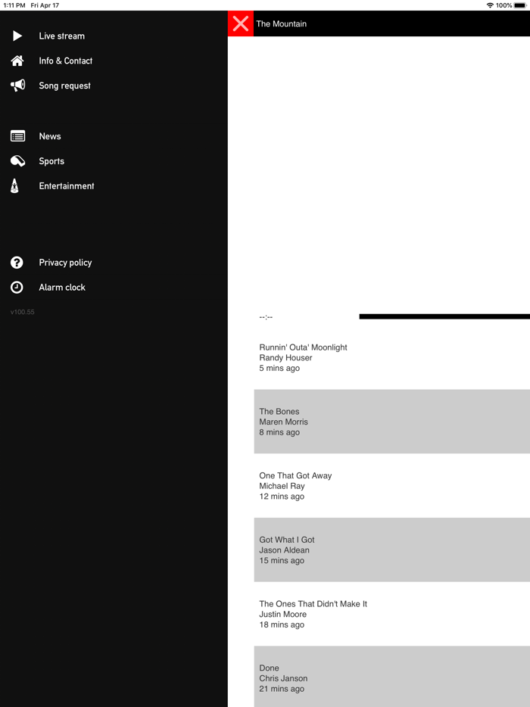Select One That Got Away song title
This screenshot has width=530, height=707.
pyautogui.click(x=295, y=475)
